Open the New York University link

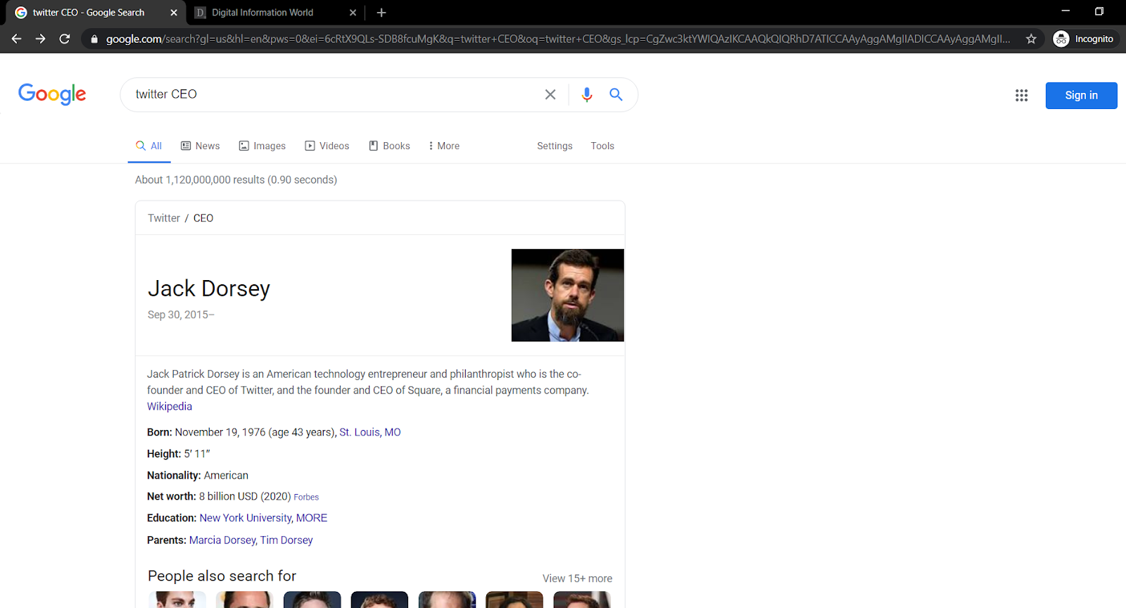[246, 518]
